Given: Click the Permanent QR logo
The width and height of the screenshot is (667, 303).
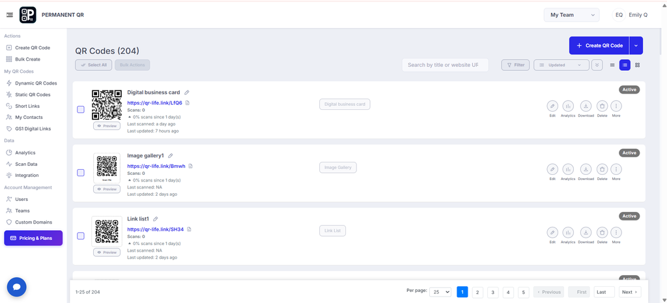Looking at the screenshot, I should 27,15.
